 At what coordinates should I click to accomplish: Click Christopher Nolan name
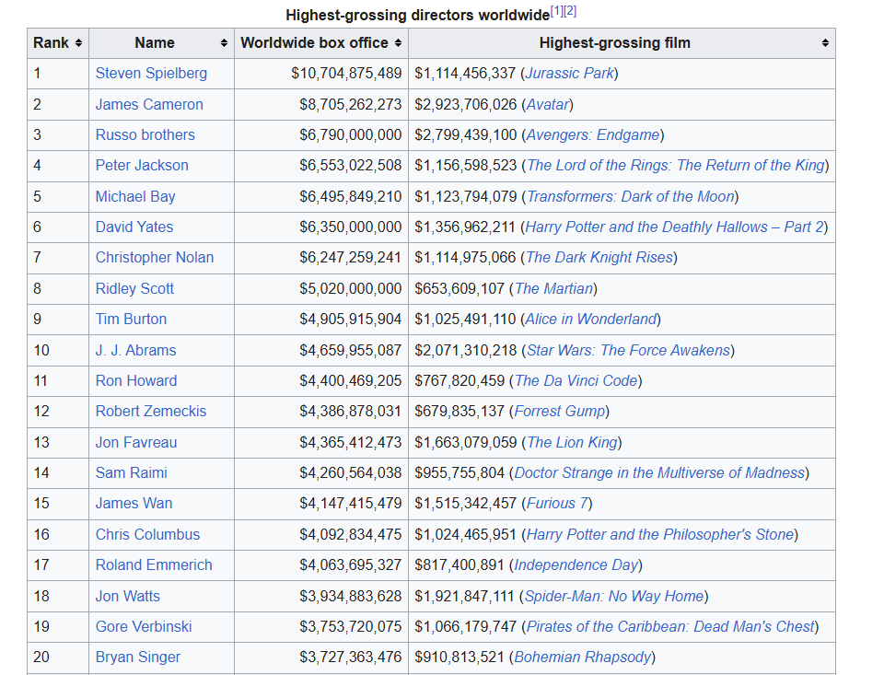click(155, 257)
